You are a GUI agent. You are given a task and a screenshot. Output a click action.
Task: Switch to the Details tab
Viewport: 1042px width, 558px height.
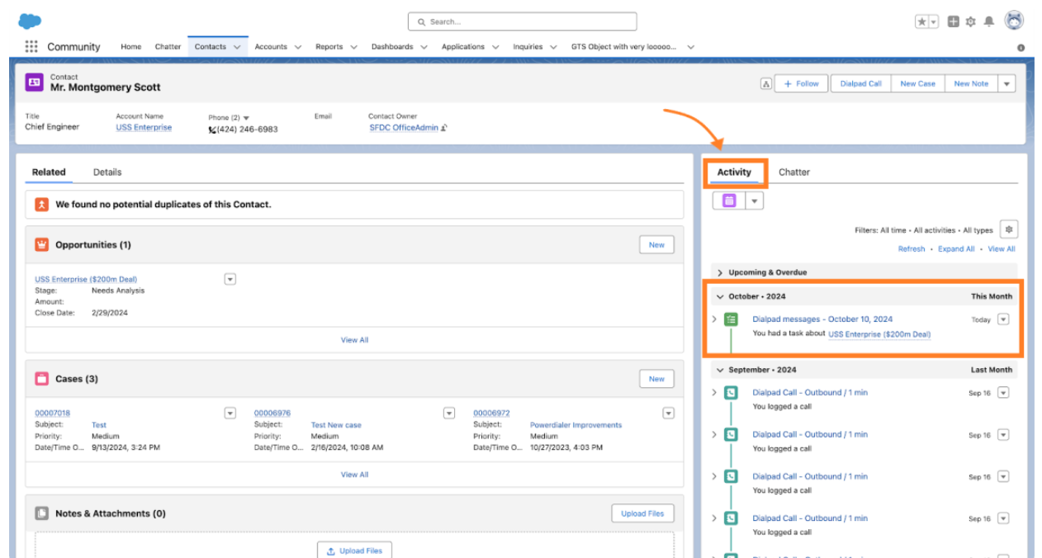[x=107, y=173]
